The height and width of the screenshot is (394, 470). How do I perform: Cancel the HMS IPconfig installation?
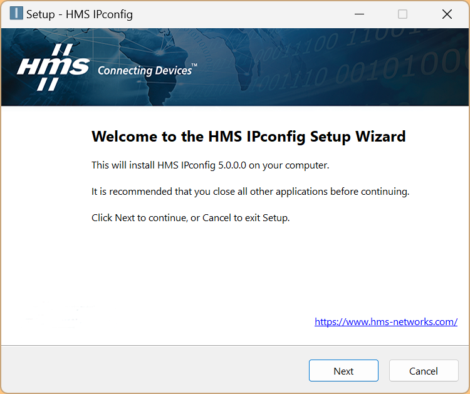424,371
